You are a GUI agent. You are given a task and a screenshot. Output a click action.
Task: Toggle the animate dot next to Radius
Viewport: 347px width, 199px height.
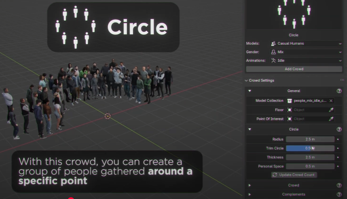tap(338, 139)
